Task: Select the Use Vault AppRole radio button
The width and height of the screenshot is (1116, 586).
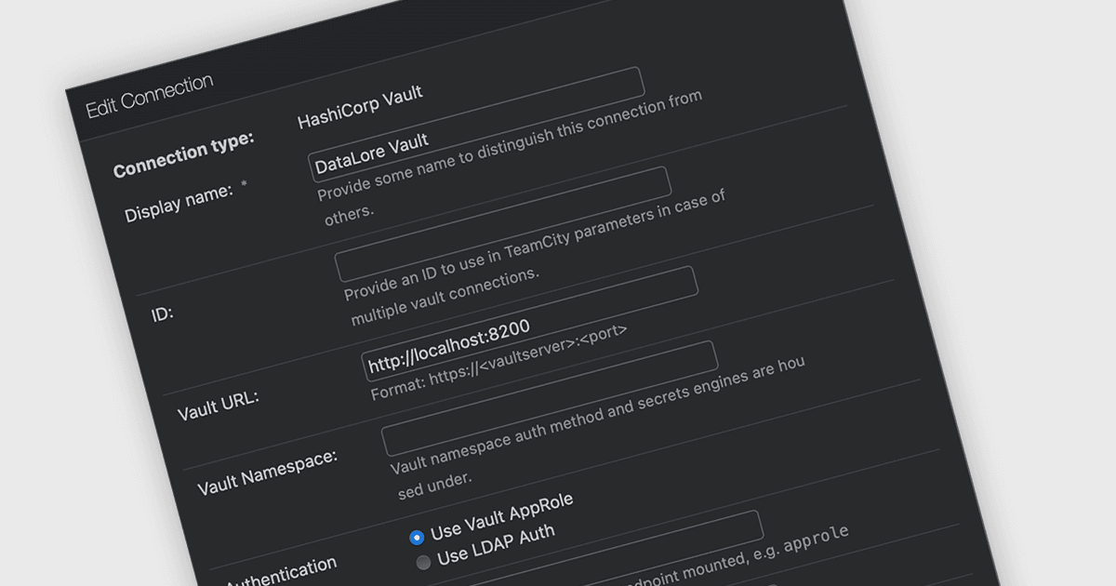Action: [x=417, y=537]
